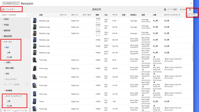This screenshot has width=199, height=112.
Task: Click the 検索結果 heading text
Action: point(97,9)
